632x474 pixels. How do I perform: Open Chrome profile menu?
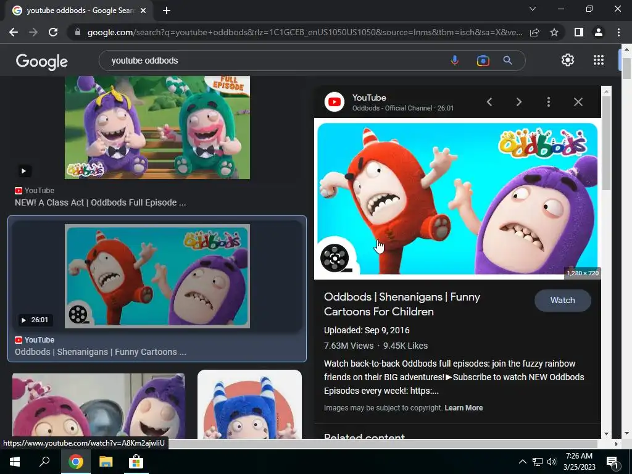599,32
